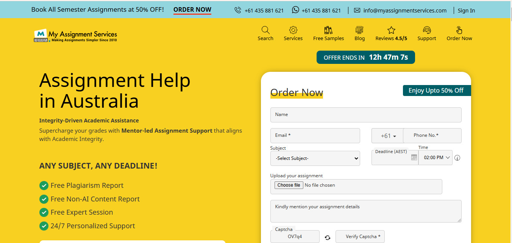
Task: Open the Services gear icon
Action: tap(293, 30)
